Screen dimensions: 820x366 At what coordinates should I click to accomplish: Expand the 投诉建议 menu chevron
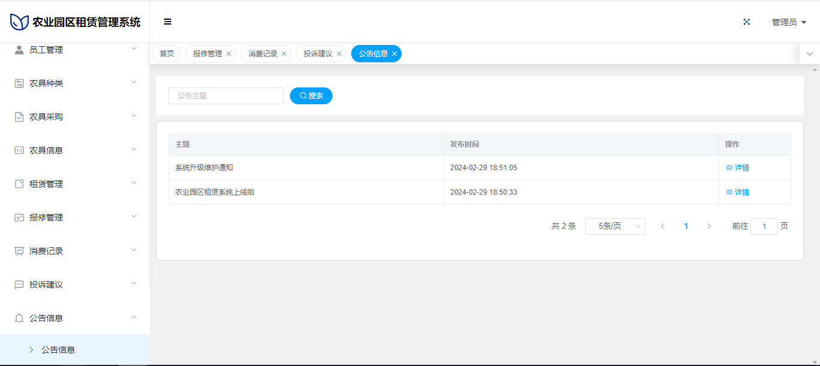134,283
